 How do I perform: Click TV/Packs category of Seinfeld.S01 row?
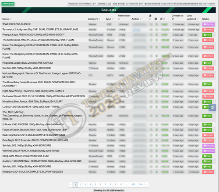(94, 167)
